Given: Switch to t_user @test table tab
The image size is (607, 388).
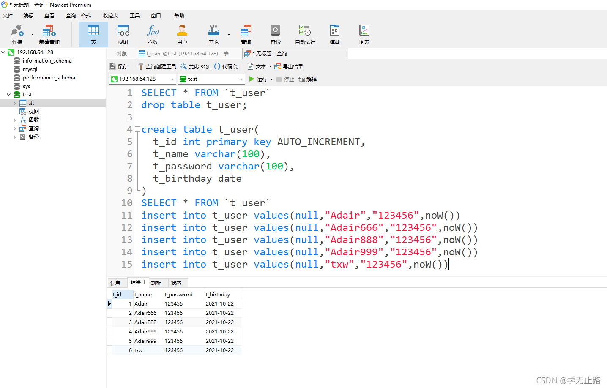Looking at the screenshot, I should pos(189,54).
